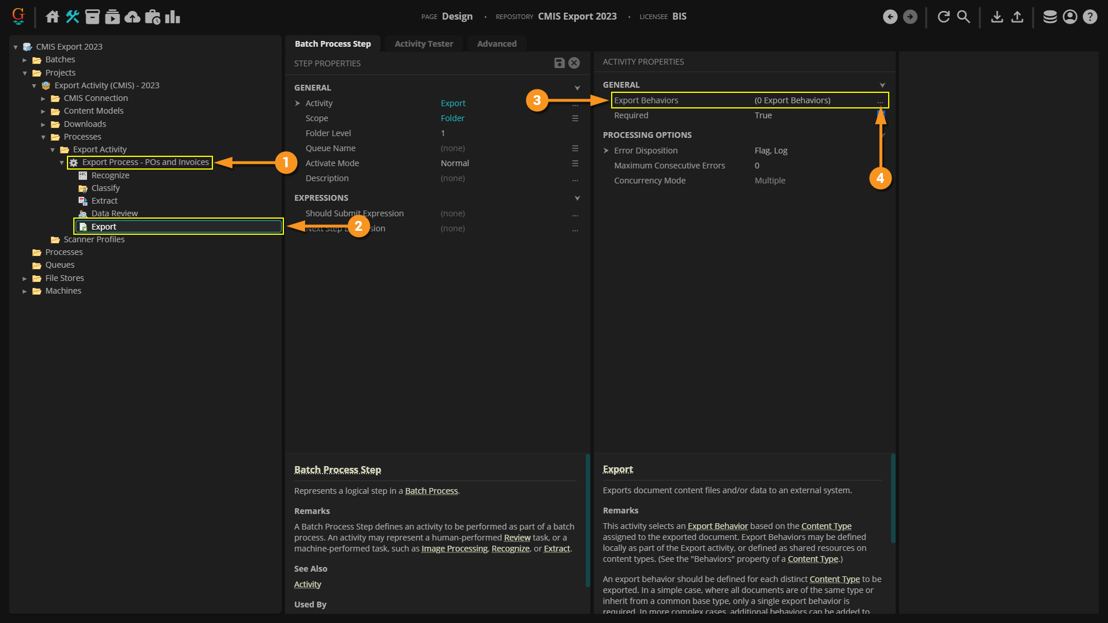Screen dimensions: 1108x623
Task: Click the database repository icon
Action: [1050, 17]
